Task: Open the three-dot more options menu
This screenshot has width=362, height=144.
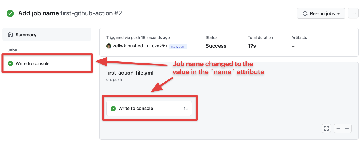Action: tap(353, 13)
